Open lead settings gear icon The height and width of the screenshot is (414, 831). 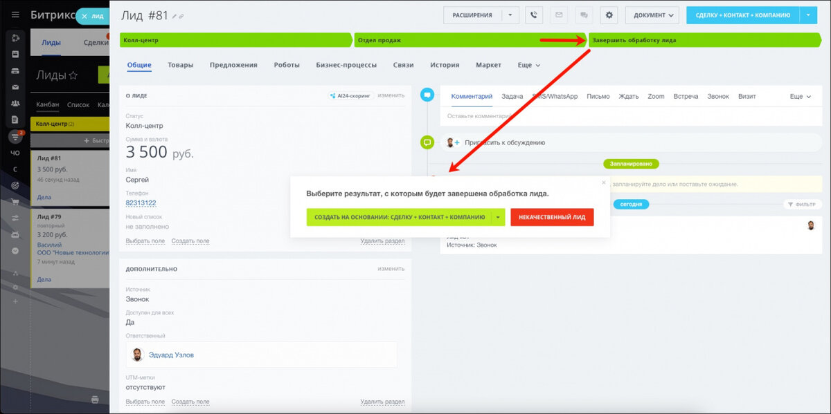pyautogui.click(x=609, y=15)
